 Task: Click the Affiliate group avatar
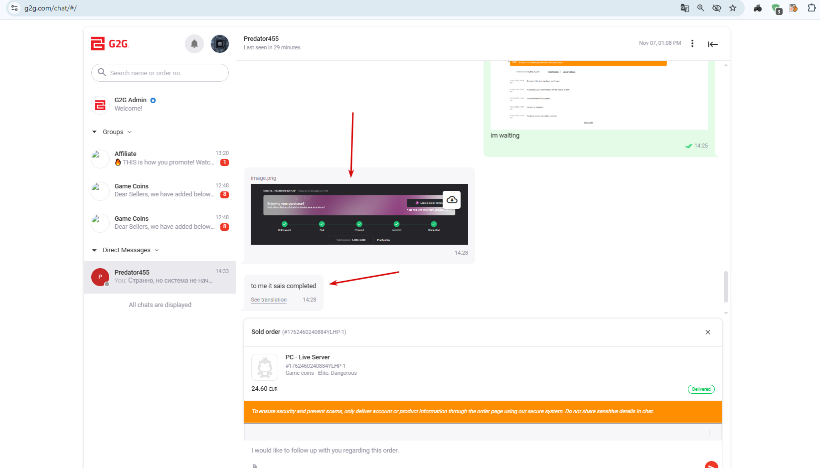point(100,158)
